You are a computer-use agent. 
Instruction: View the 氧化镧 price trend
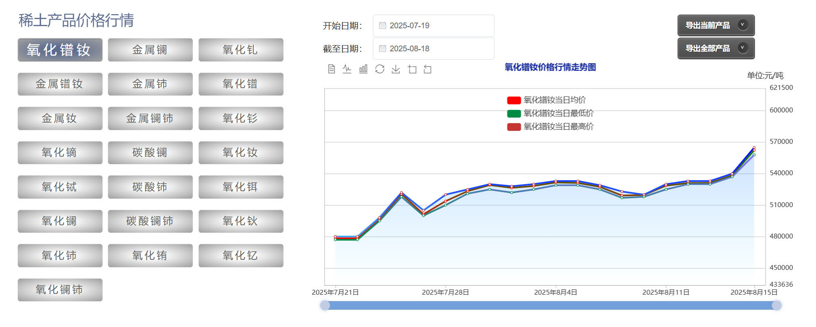tap(60, 221)
